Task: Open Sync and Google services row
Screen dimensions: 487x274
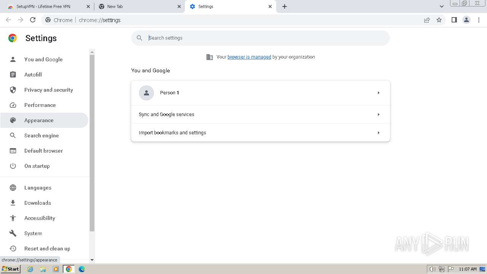Action: (x=261, y=115)
